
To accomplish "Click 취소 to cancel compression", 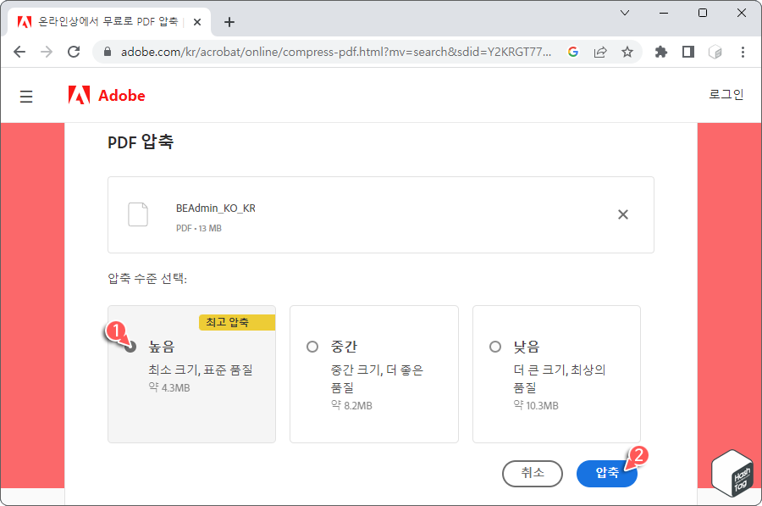I will [533, 474].
